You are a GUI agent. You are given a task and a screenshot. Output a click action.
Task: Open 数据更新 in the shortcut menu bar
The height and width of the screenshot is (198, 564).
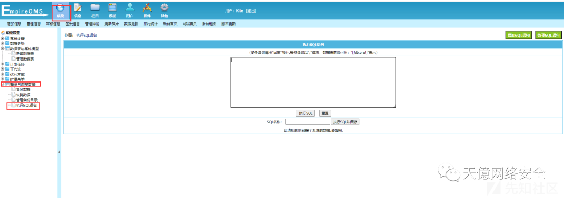click(x=131, y=24)
